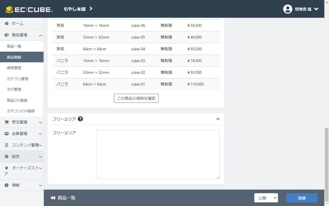329x206 pixels.
Task: Click the info icon for 情報
Action: (x=6, y=185)
